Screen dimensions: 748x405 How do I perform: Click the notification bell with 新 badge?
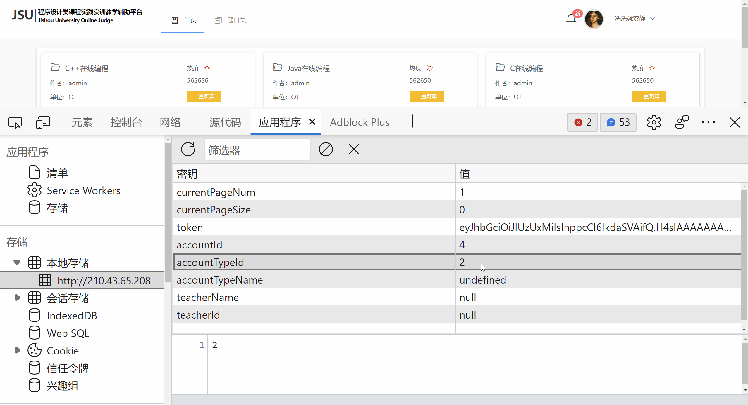571,18
